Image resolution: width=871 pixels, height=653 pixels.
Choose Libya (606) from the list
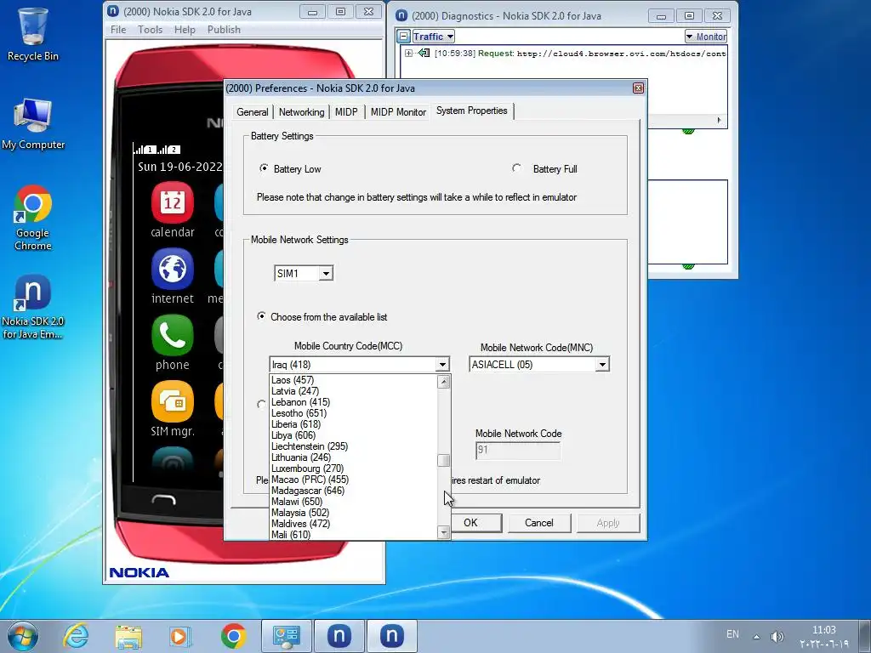tap(354, 435)
